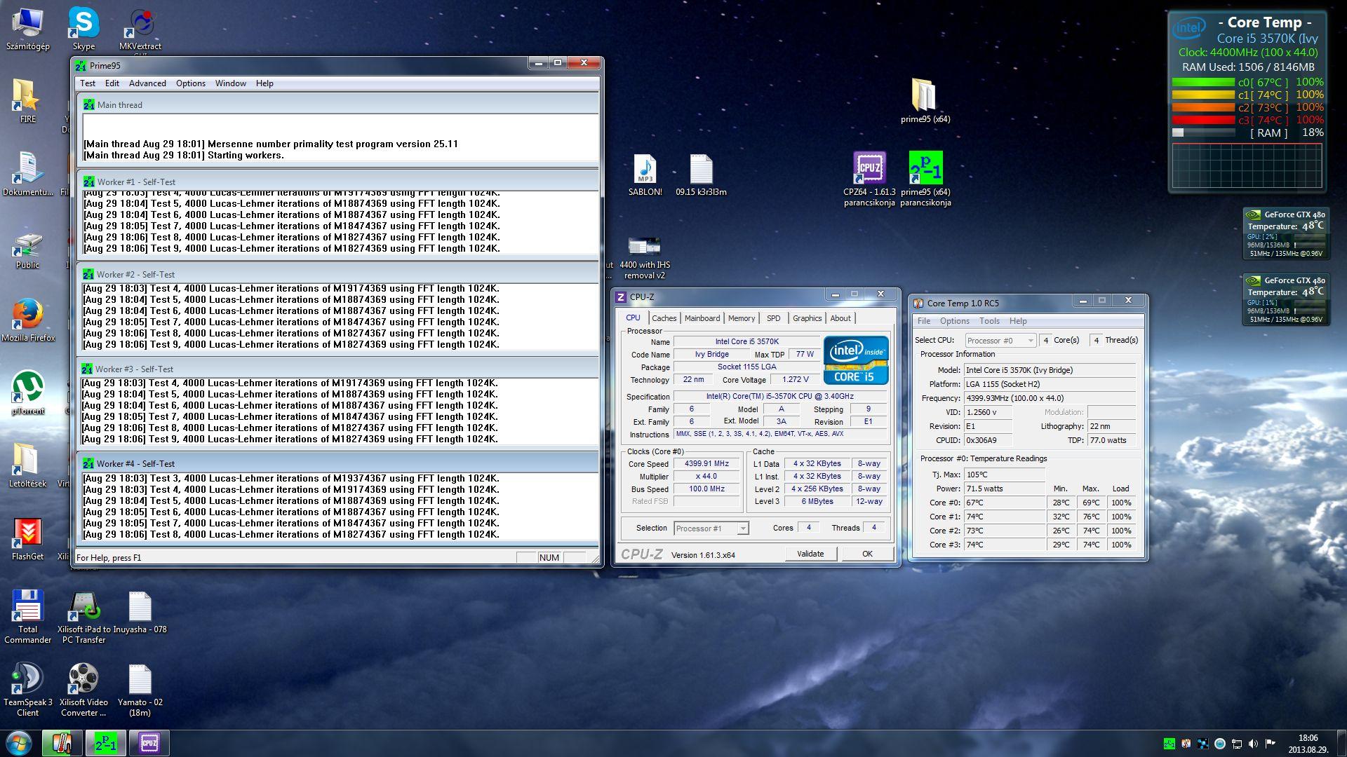The height and width of the screenshot is (757, 1347).
Task: Open prime95 (x64) folder on desktop
Action: [925, 100]
